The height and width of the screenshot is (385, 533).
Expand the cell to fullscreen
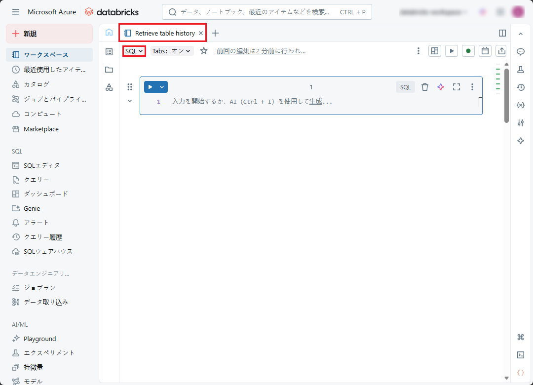(x=457, y=87)
